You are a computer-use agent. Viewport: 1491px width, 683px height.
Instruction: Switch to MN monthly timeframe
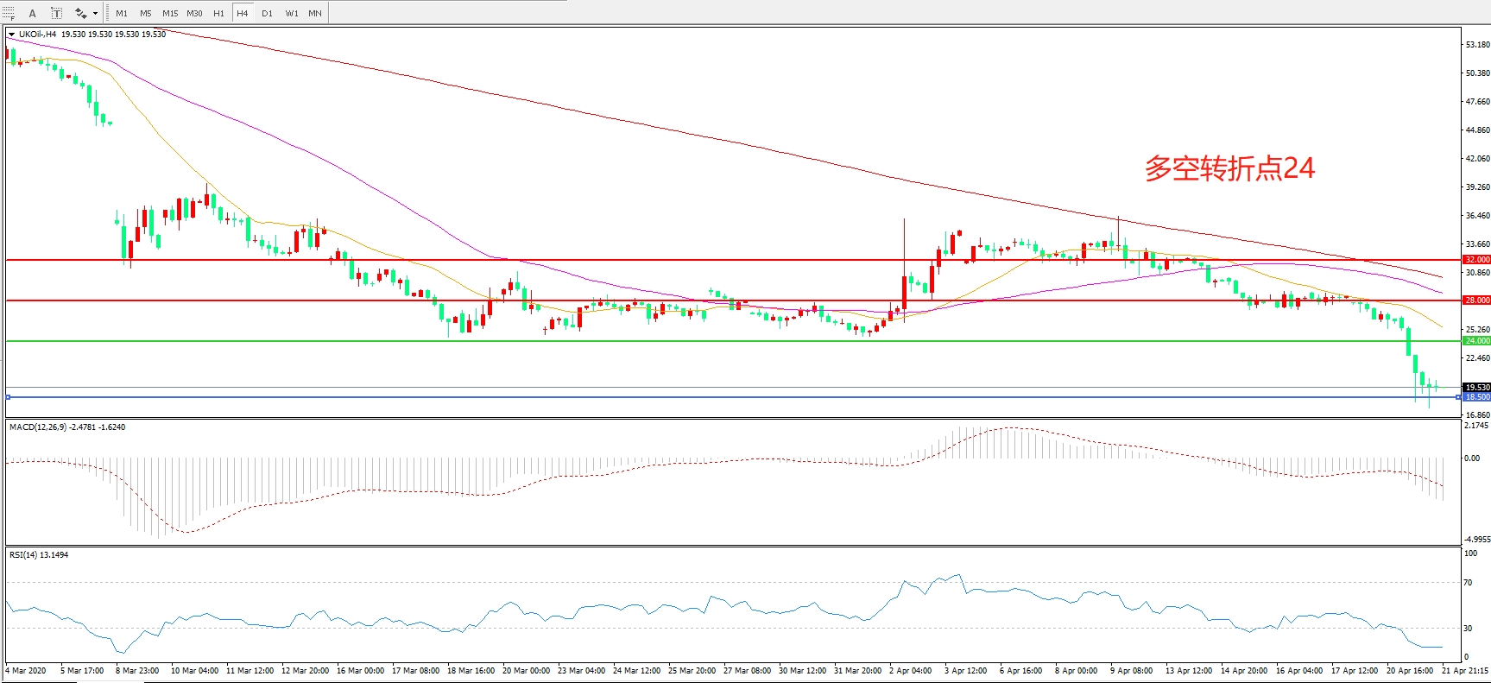tap(315, 13)
